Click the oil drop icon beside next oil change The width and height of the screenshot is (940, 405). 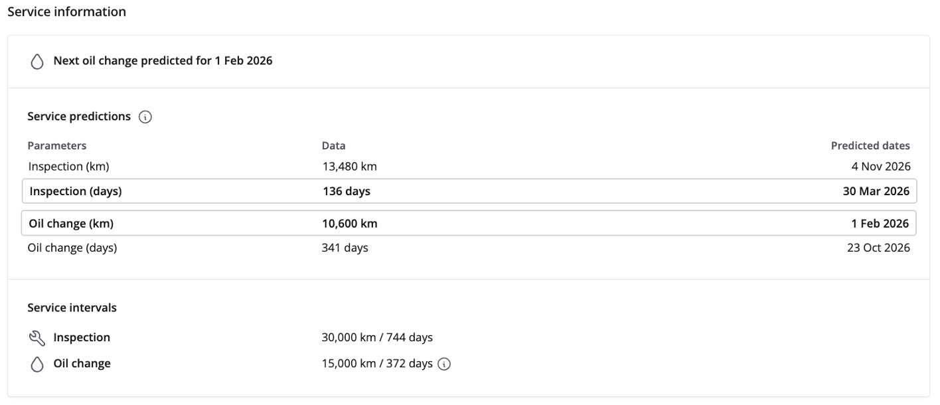(37, 61)
